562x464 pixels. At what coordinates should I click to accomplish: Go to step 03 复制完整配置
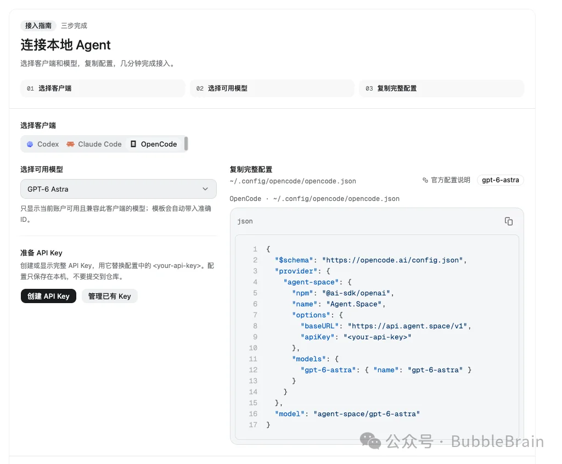point(442,88)
